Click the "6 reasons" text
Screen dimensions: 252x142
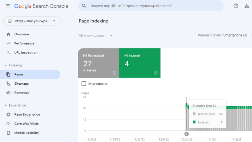[90, 70]
